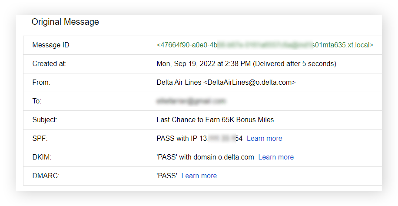398x206 pixels.
Task: Click the SPF PASS with IP text
Action: click(x=199, y=139)
